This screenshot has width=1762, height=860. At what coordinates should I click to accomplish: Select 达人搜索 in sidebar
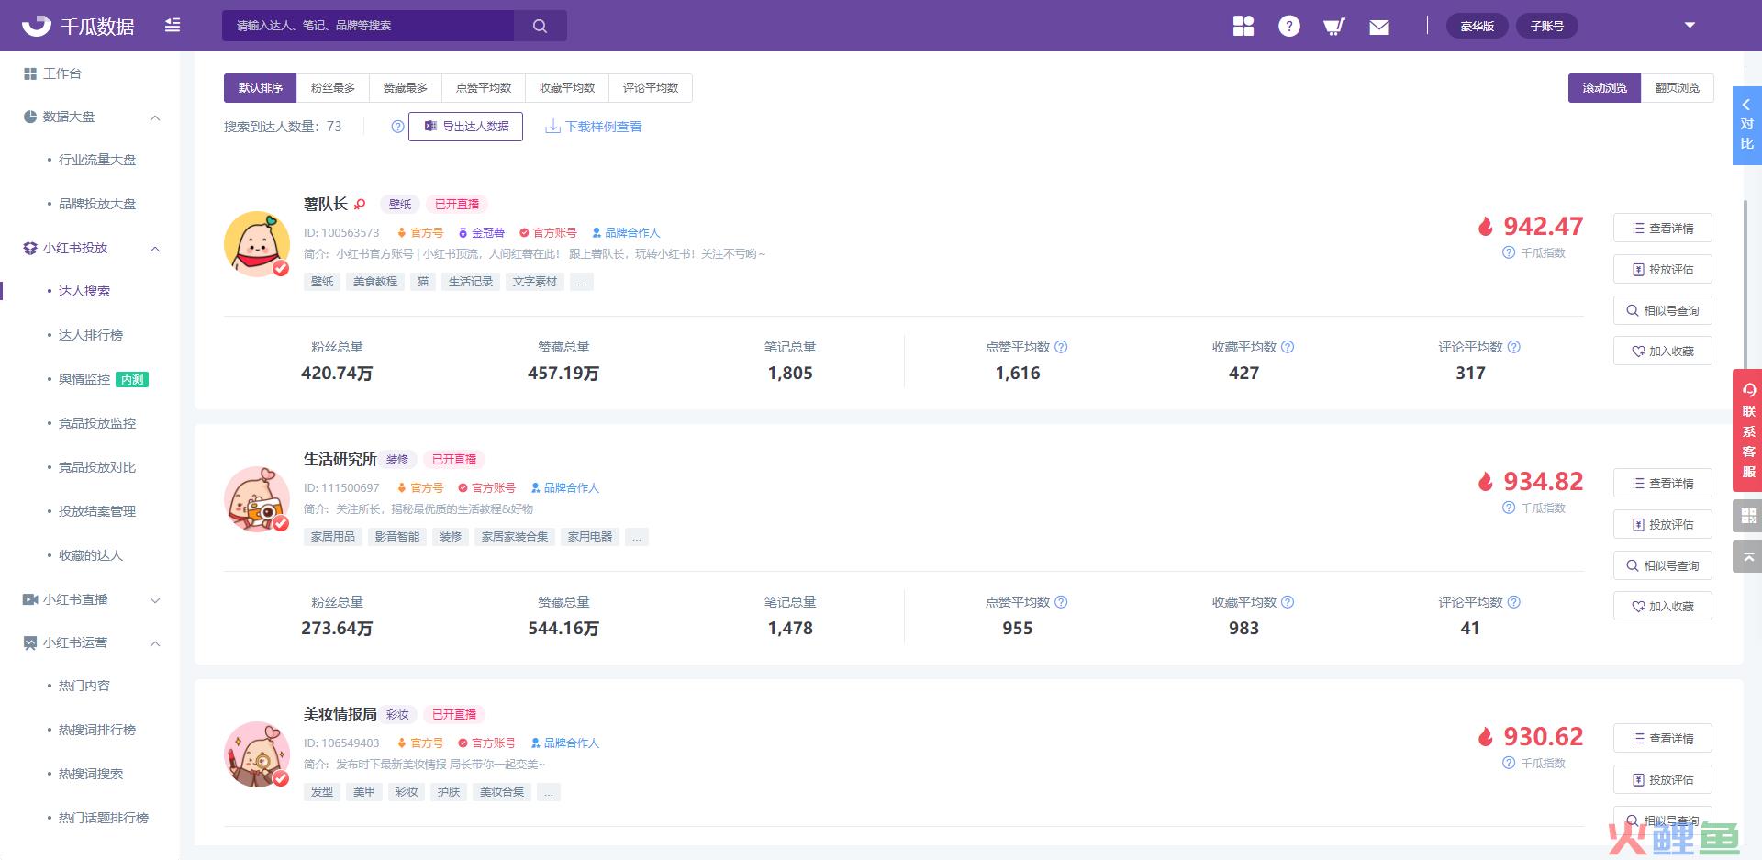coord(84,291)
